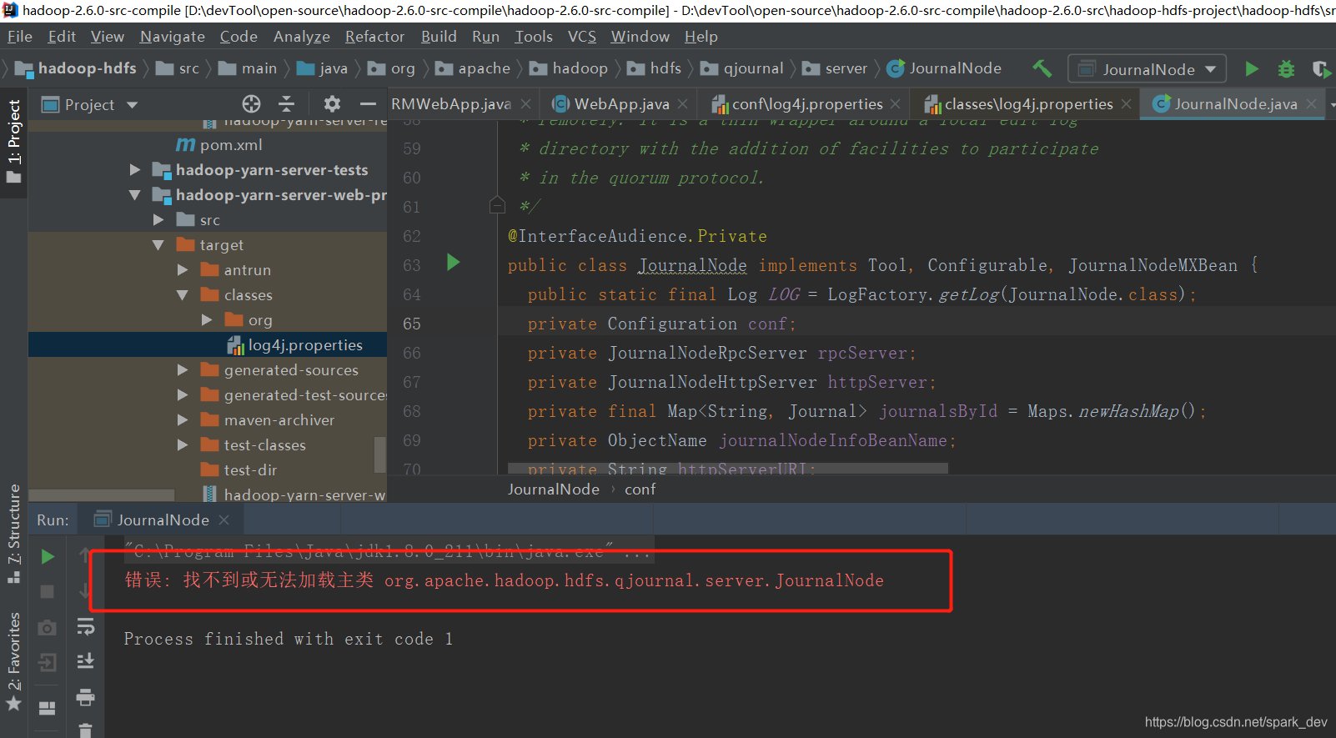
Task: Click the Project tree horizontal scrollbar
Action: [102, 495]
